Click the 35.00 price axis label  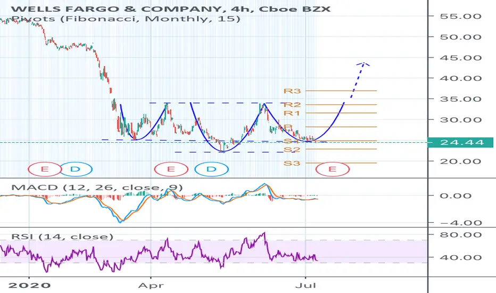[x=460, y=99]
